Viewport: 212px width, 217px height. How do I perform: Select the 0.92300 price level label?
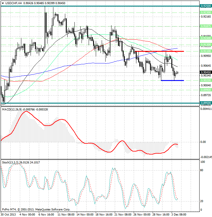point(206,13)
